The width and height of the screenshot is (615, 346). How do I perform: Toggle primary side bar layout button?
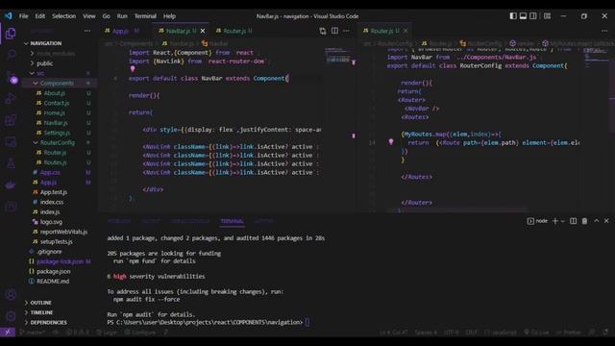[513, 16]
